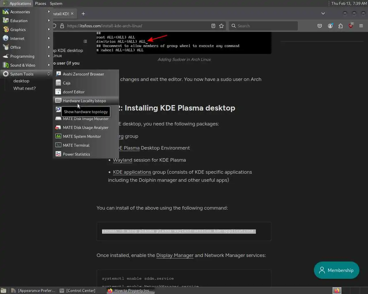Expand the Sound & Video submenu arrow

49,65
